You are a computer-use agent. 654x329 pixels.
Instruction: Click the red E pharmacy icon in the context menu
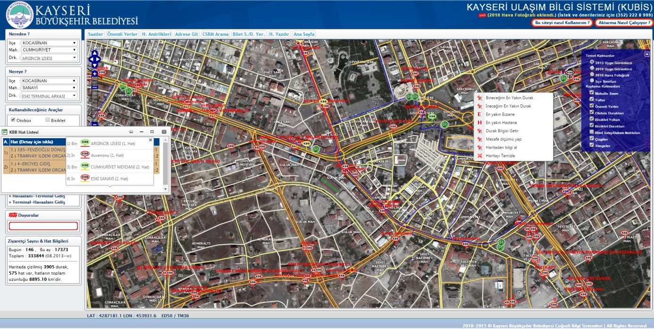coord(479,114)
